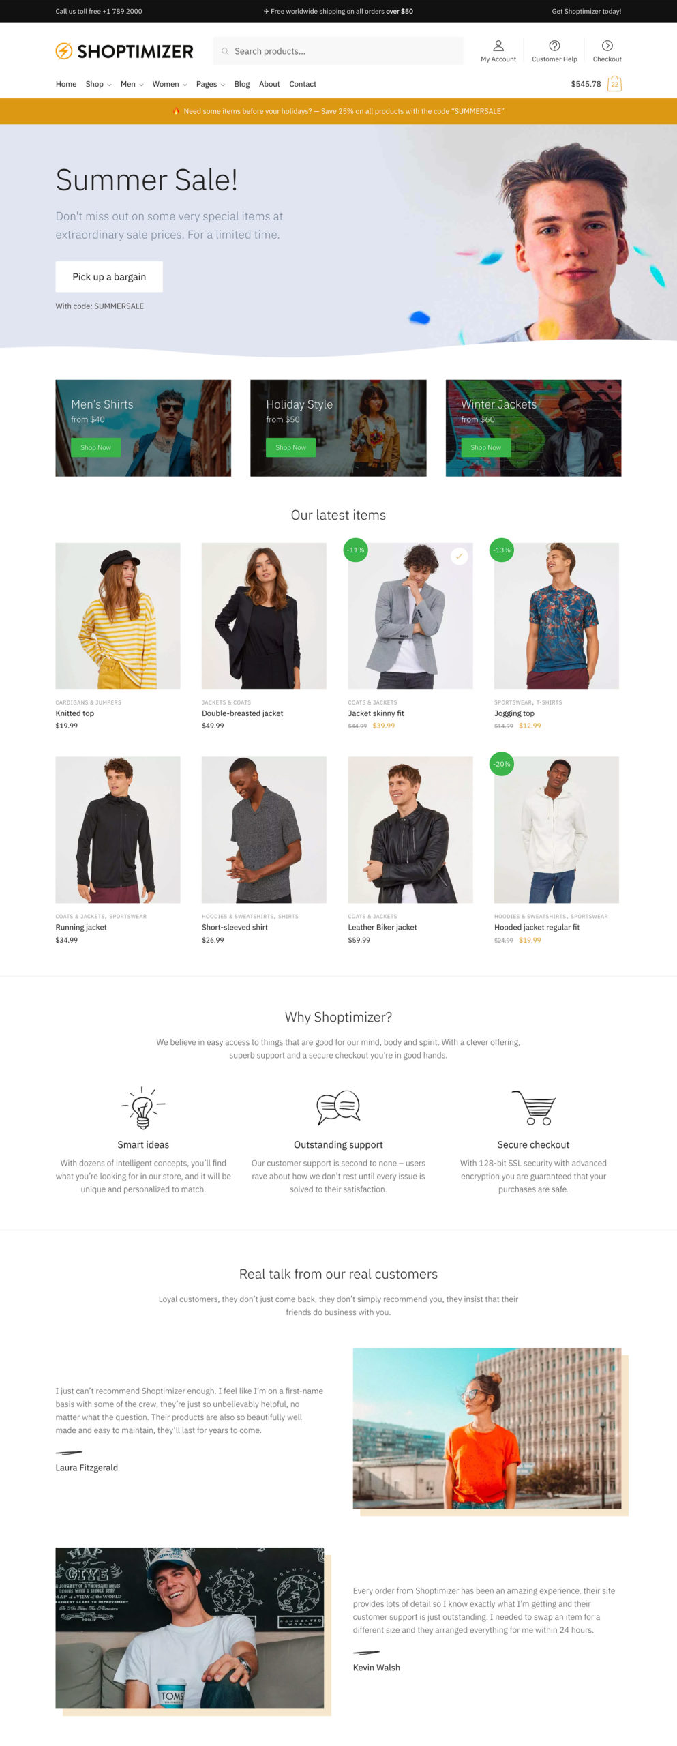Image resolution: width=677 pixels, height=1746 pixels.
Task: Focus the Search products field
Action: (338, 51)
